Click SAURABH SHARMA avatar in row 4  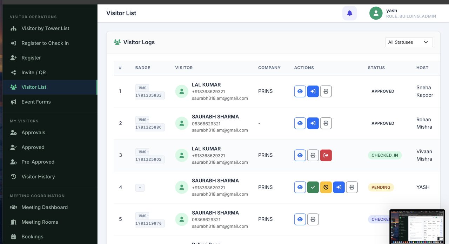182,187
